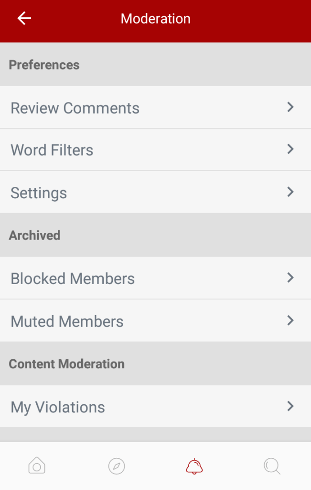Tap the Archived section header

pyautogui.click(x=34, y=236)
